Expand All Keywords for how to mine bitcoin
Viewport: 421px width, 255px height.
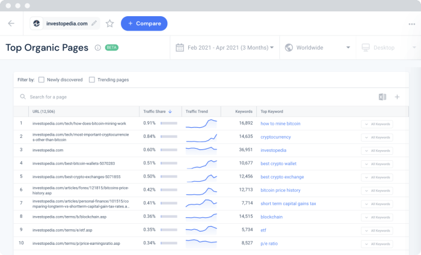377,124
